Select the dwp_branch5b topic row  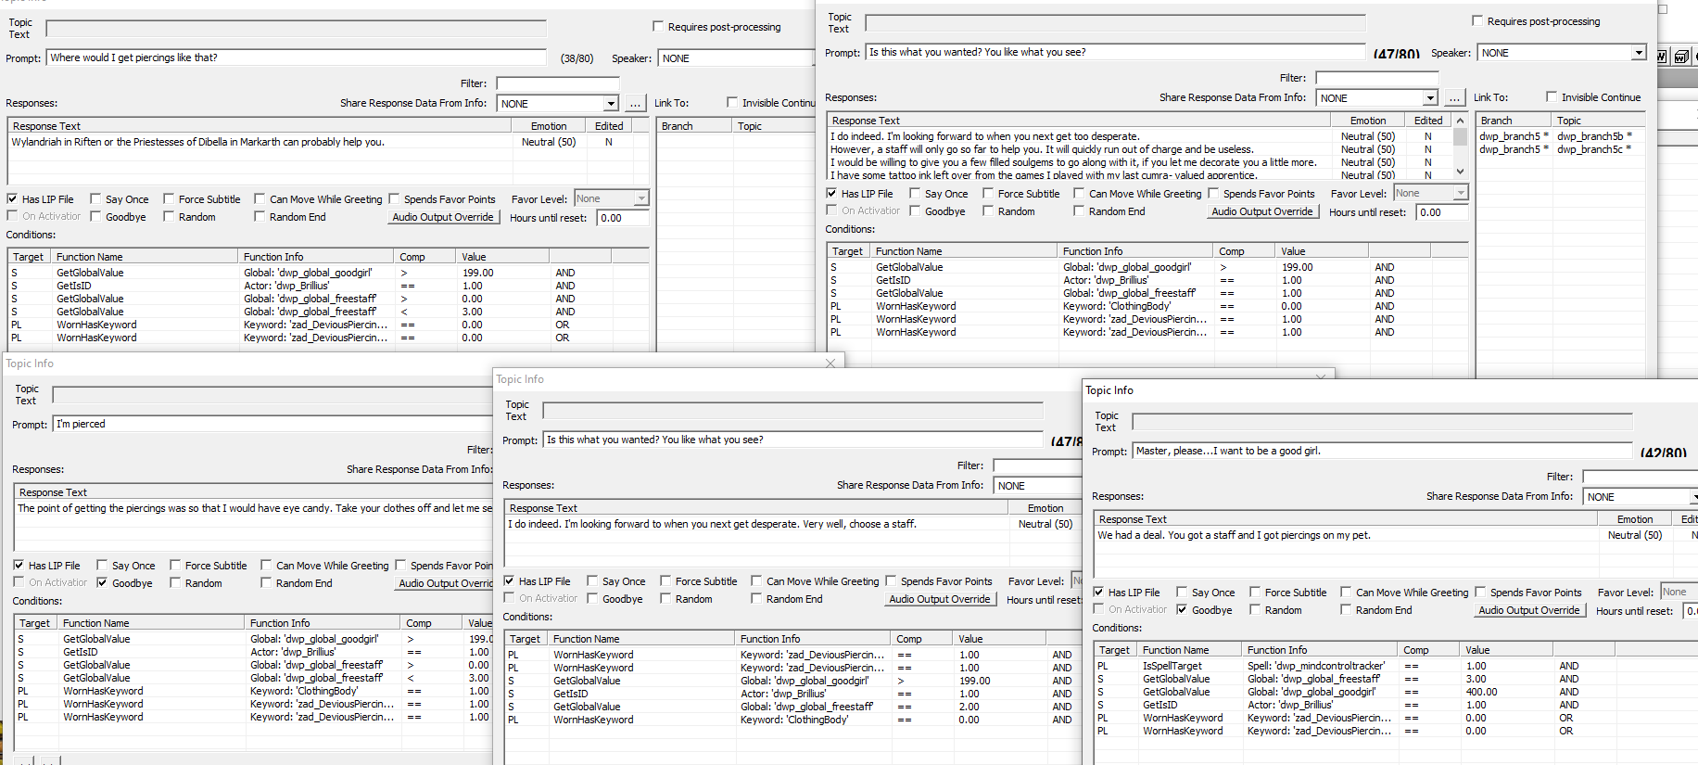(1560, 136)
